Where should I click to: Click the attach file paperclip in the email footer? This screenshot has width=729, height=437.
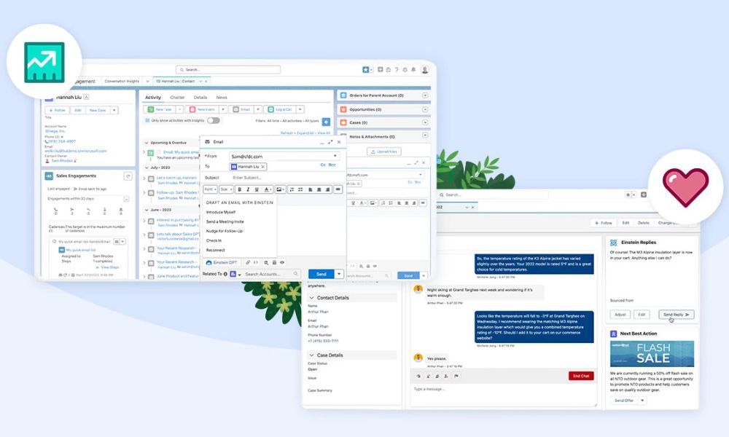pos(248,262)
